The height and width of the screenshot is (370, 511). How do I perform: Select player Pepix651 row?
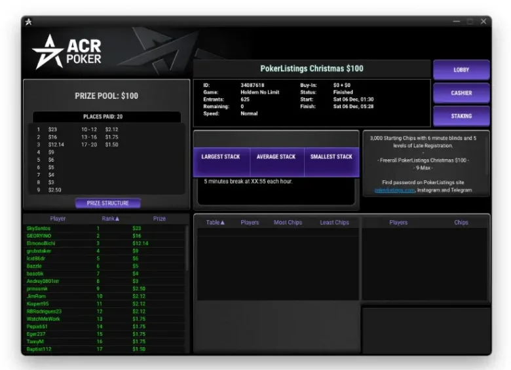pos(105,326)
